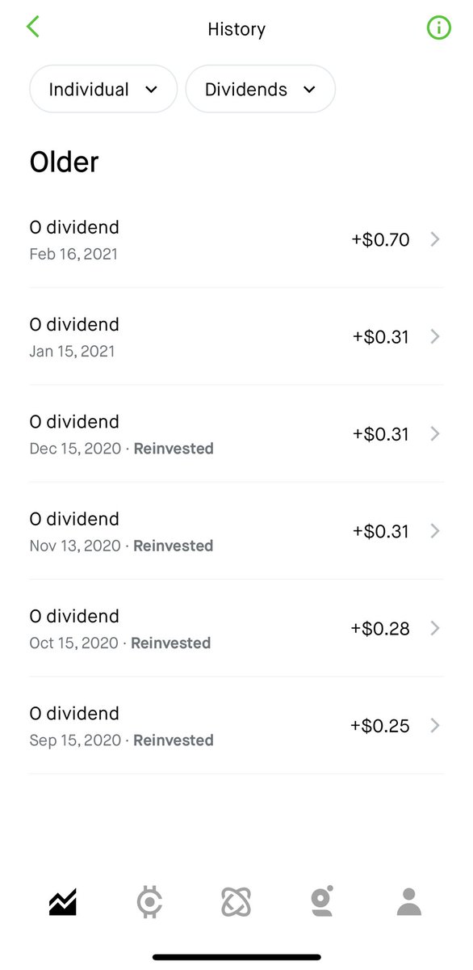The image size is (473, 970).
Task: Tap the Reinvested label on Dec 15, 2020
Action: point(174,449)
